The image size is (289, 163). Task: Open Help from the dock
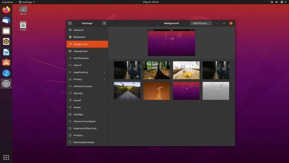coord(6,73)
